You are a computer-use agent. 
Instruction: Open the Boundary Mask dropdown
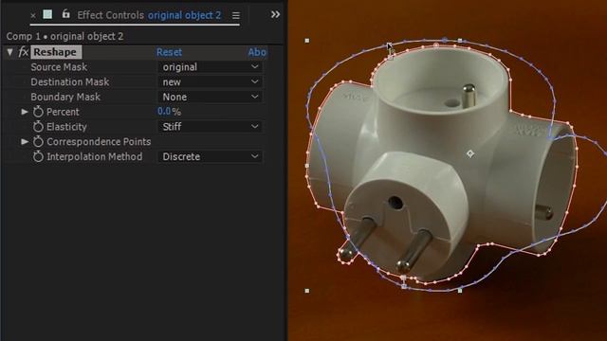pyautogui.click(x=211, y=97)
